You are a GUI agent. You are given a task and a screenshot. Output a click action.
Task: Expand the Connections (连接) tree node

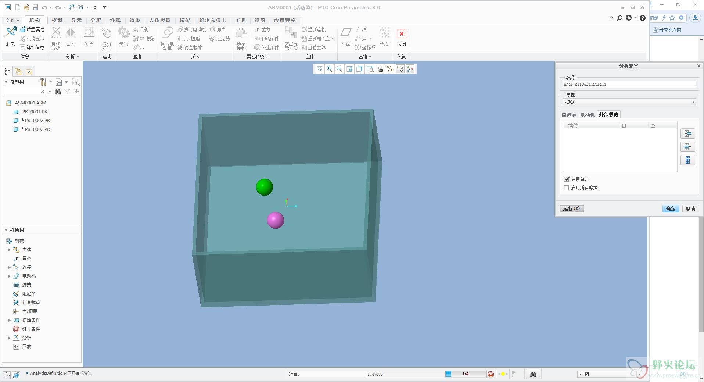pos(9,267)
